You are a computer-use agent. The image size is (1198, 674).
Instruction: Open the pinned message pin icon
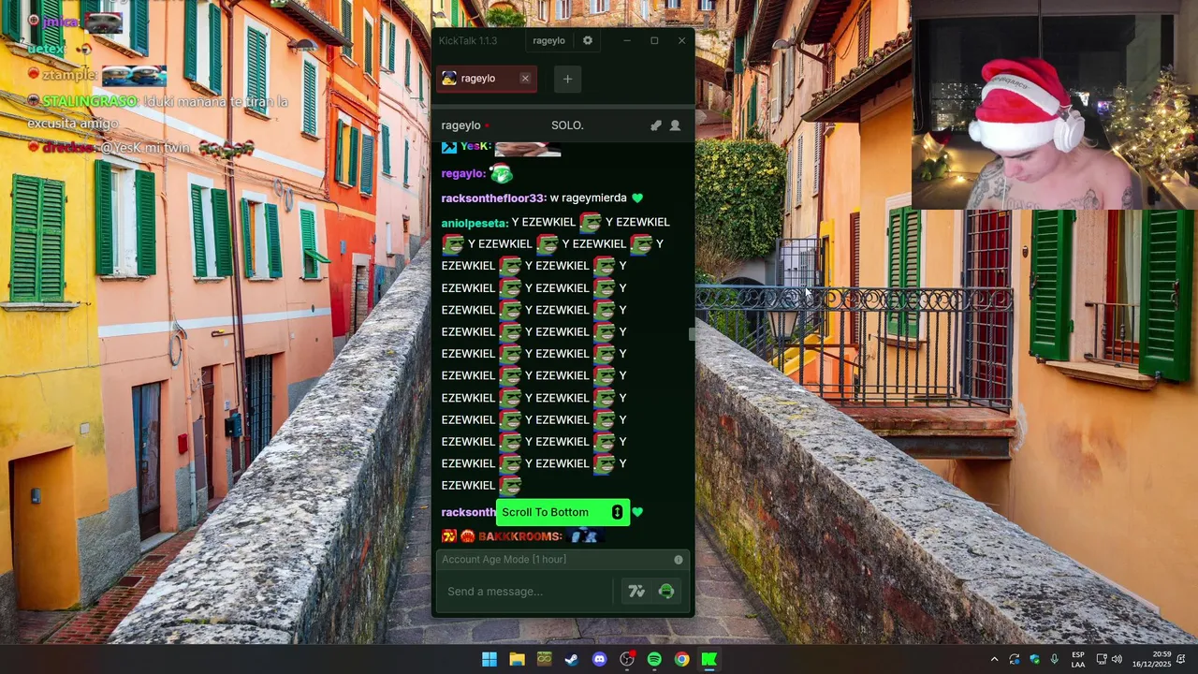656,125
